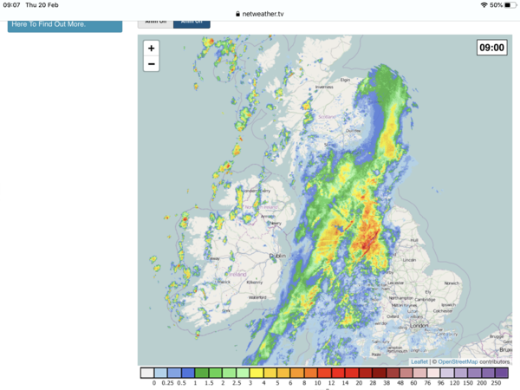
Task: Tap the Leicester label on the map
Action: pos(396,283)
